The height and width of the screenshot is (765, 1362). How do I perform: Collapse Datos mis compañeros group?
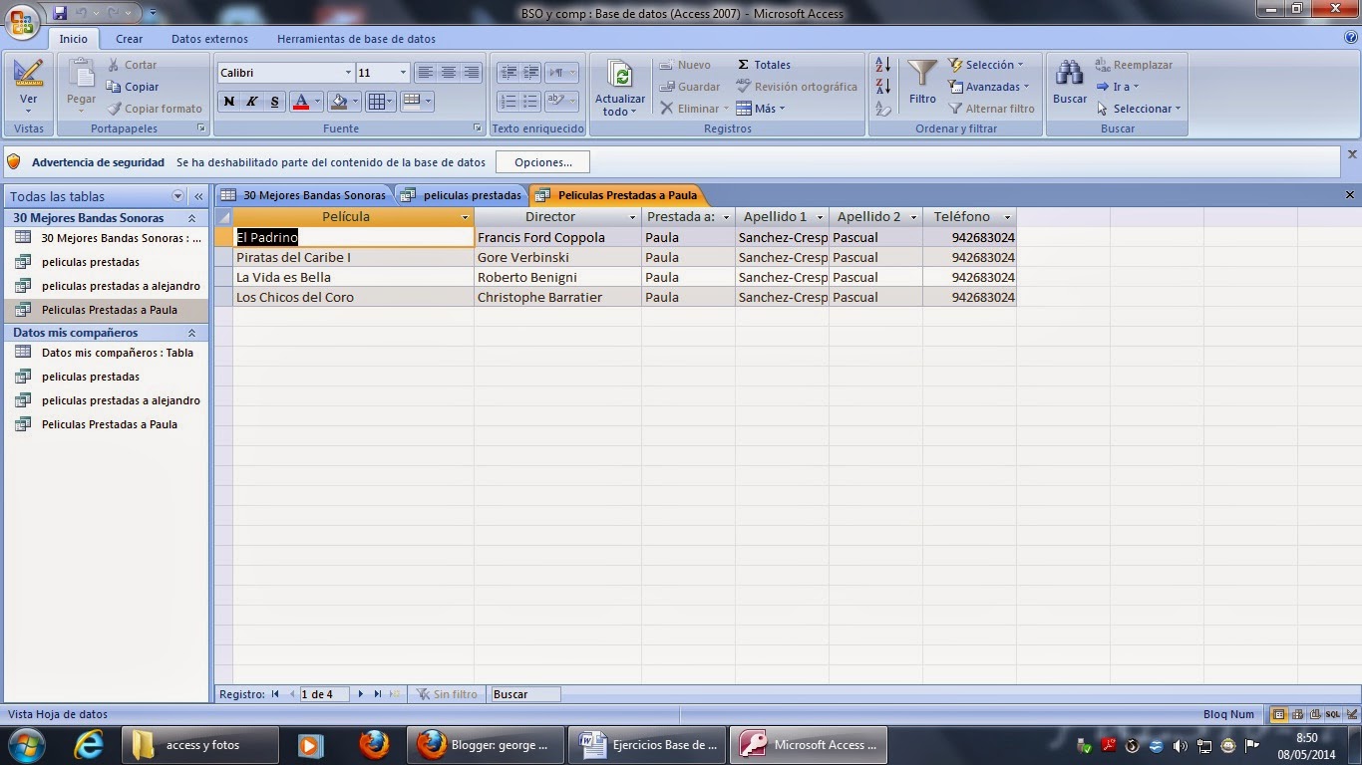[x=191, y=333]
